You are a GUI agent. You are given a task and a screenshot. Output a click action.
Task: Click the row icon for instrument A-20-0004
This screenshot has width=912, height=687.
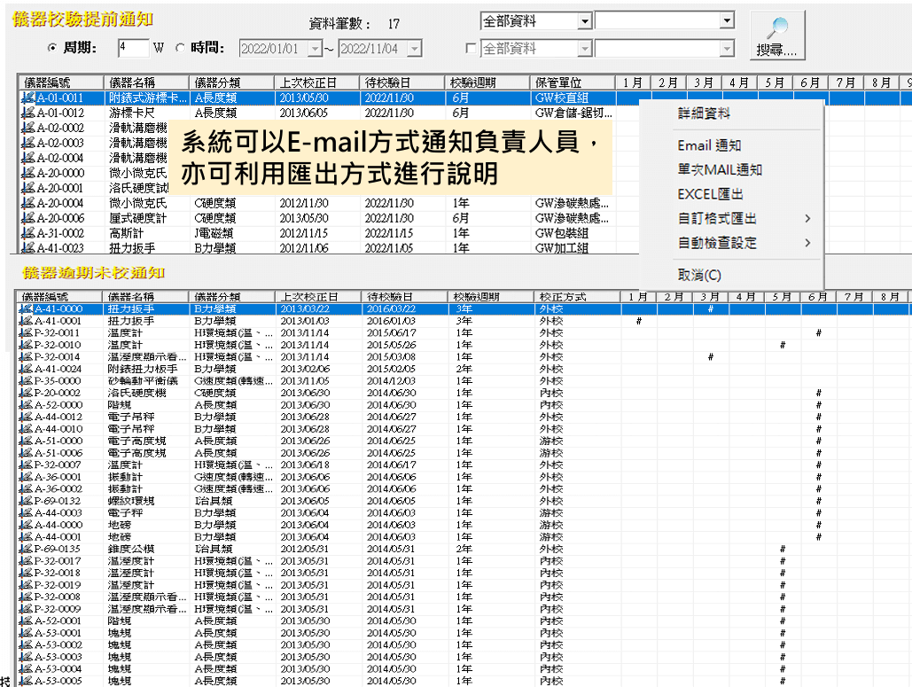pyautogui.click(x=27, y=203)
